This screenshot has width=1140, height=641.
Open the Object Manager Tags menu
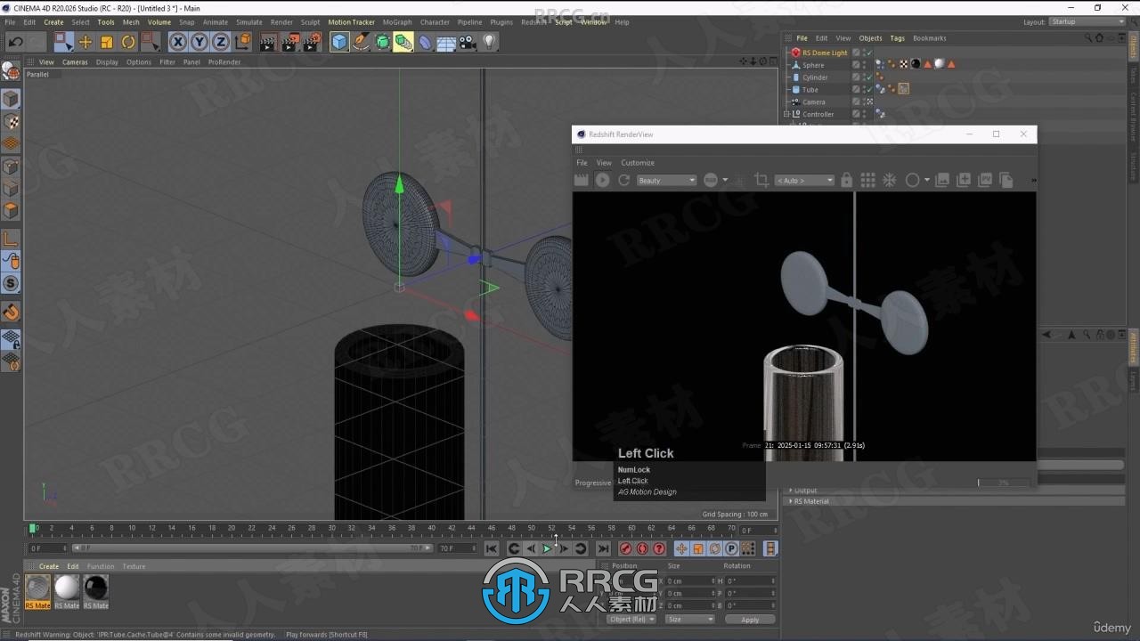click(897, 38)
